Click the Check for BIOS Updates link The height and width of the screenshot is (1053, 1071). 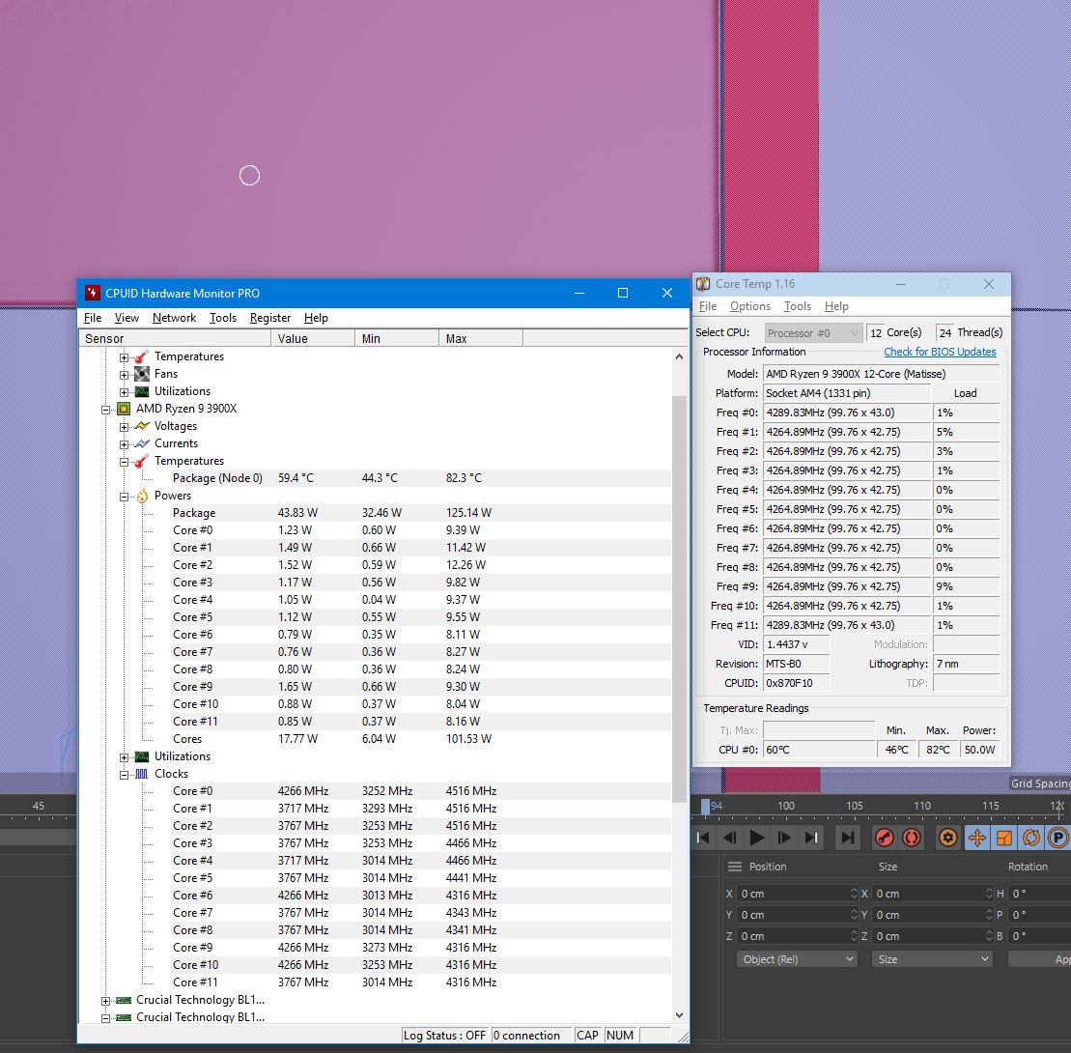(x=940, y=352)
